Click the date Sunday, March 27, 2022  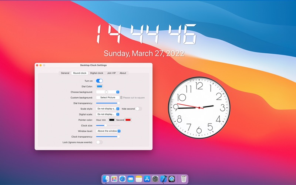[144, 53]
